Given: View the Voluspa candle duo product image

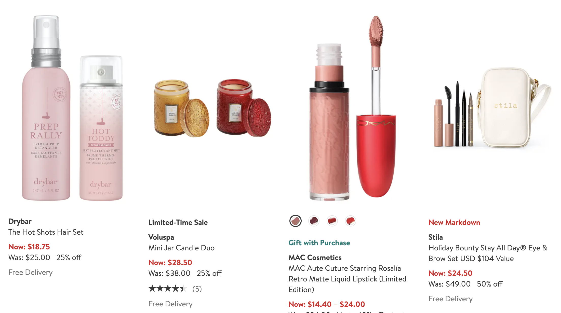Looking at the screenshot, I should tap(212, 108).
